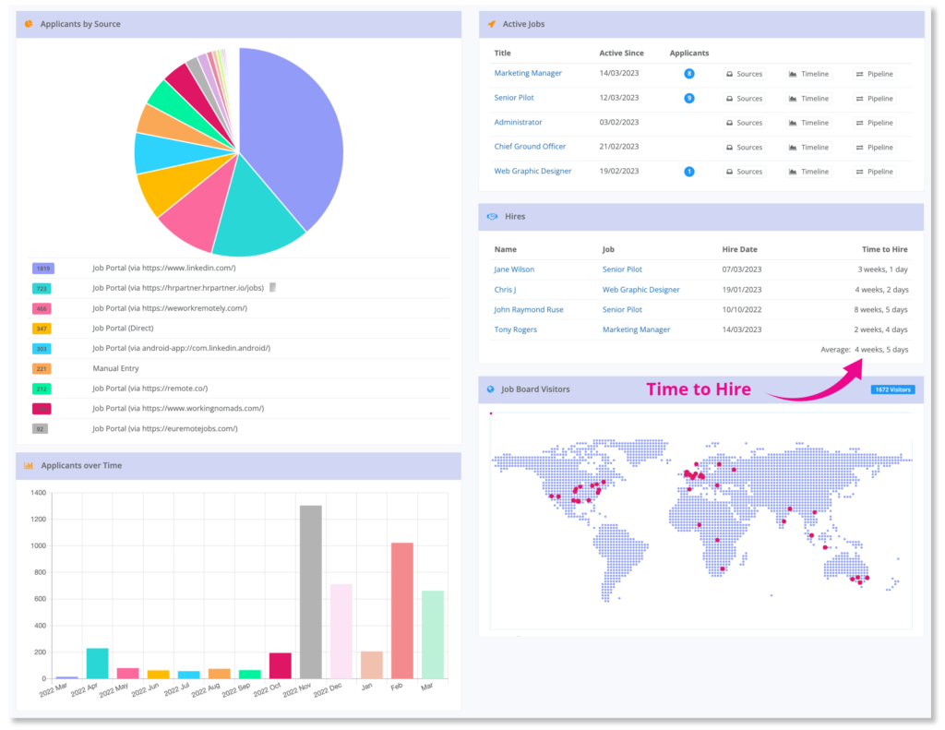Select Sources for Web Graphic Designer job

coord(745,172)
